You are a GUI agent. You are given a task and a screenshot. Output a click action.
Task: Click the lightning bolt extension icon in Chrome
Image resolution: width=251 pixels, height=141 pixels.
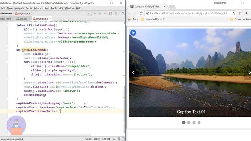tap(247, 13)
